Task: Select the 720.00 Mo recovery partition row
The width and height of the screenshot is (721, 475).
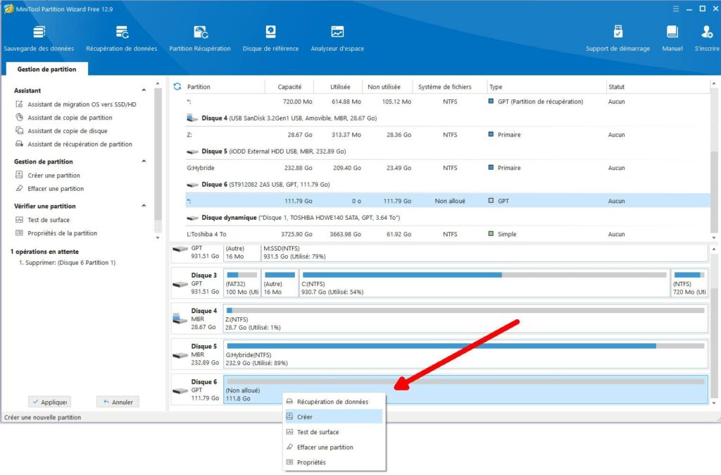Action: point(448,101)
